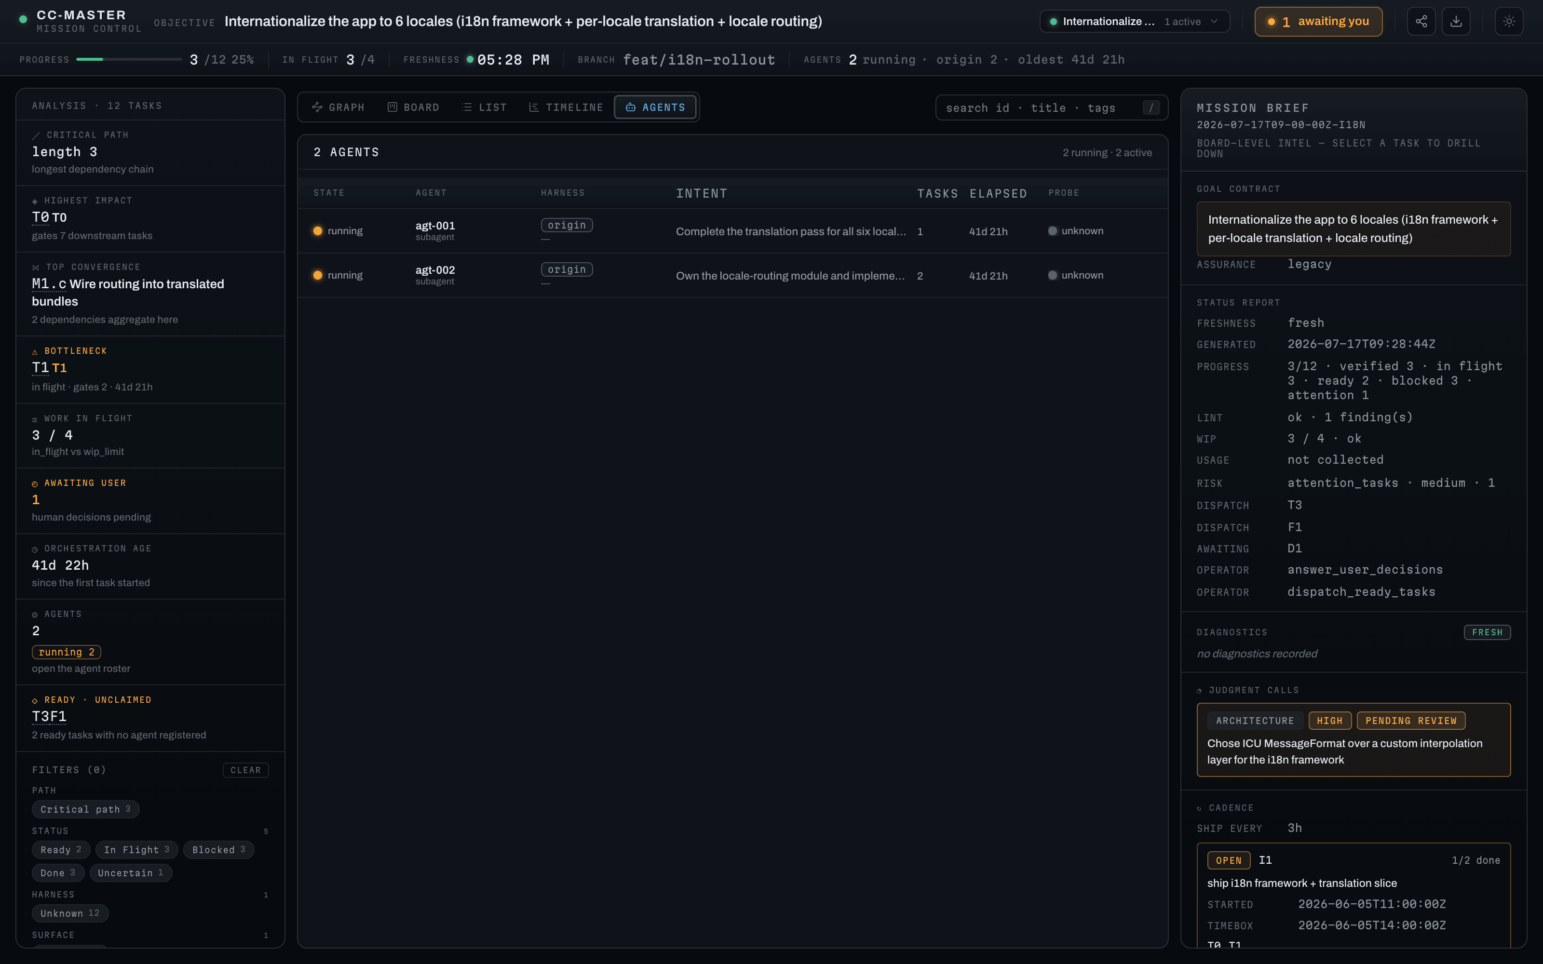Click the CC-Master green status dot

[23, 19]
